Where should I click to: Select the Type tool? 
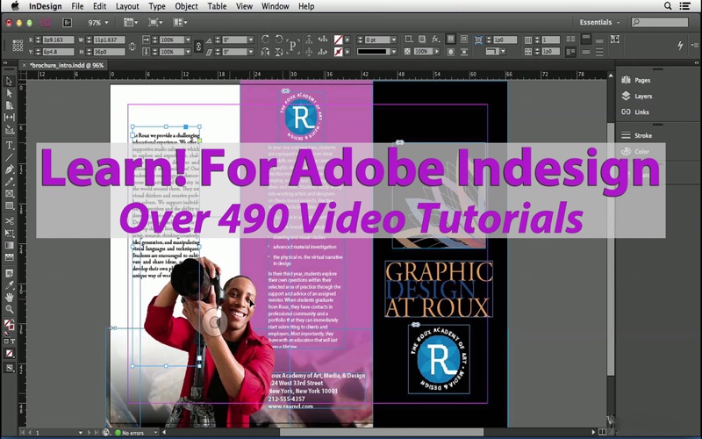point(10,145)
